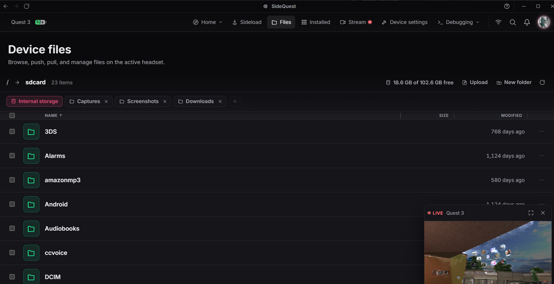Open the ccvoice folder icon
The image size is (554, 284).
pyautogui.click(x=31, y=253)
